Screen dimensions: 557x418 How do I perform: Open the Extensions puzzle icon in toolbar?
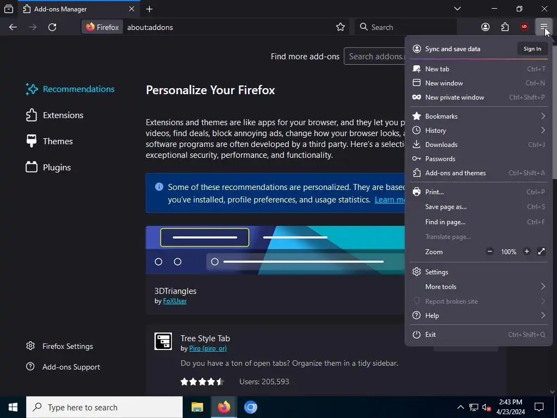pos(505,27)
